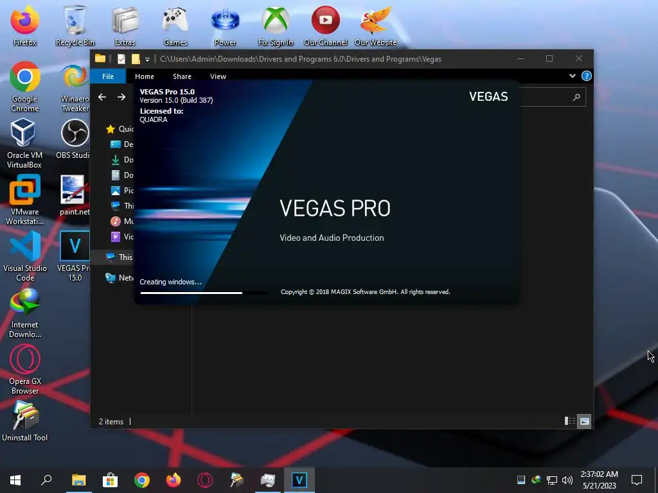Select the Winaero Tweaker desktop icon
This screenshot has height=493, width=658.
[x=75, y=87]
